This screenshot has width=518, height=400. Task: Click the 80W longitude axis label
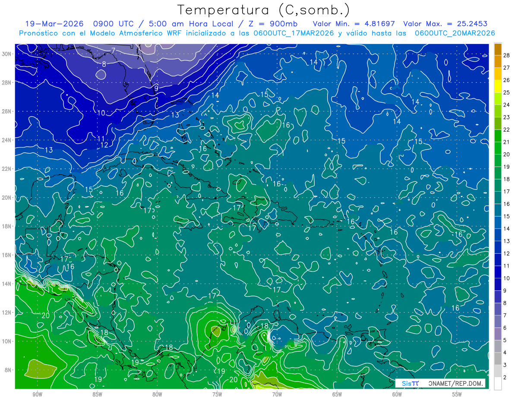[157, 394]
